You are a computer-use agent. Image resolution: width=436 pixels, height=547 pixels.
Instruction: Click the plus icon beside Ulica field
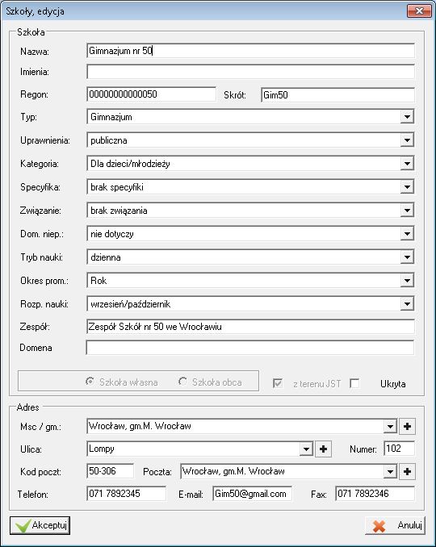(x=323, y=449)
